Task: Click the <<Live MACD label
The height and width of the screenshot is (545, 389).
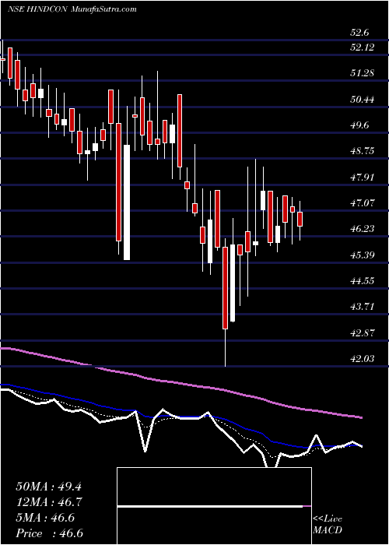Action: pos(328,524)
